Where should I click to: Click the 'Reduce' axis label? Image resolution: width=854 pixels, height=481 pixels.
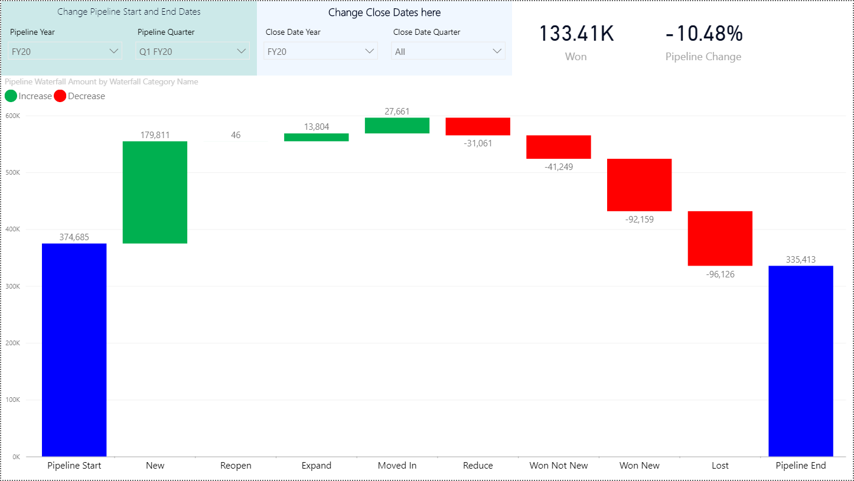point(478,466)
